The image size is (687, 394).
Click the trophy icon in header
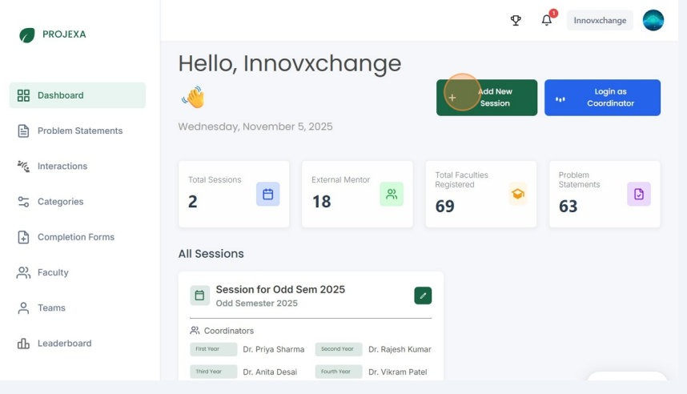point(516,21)
